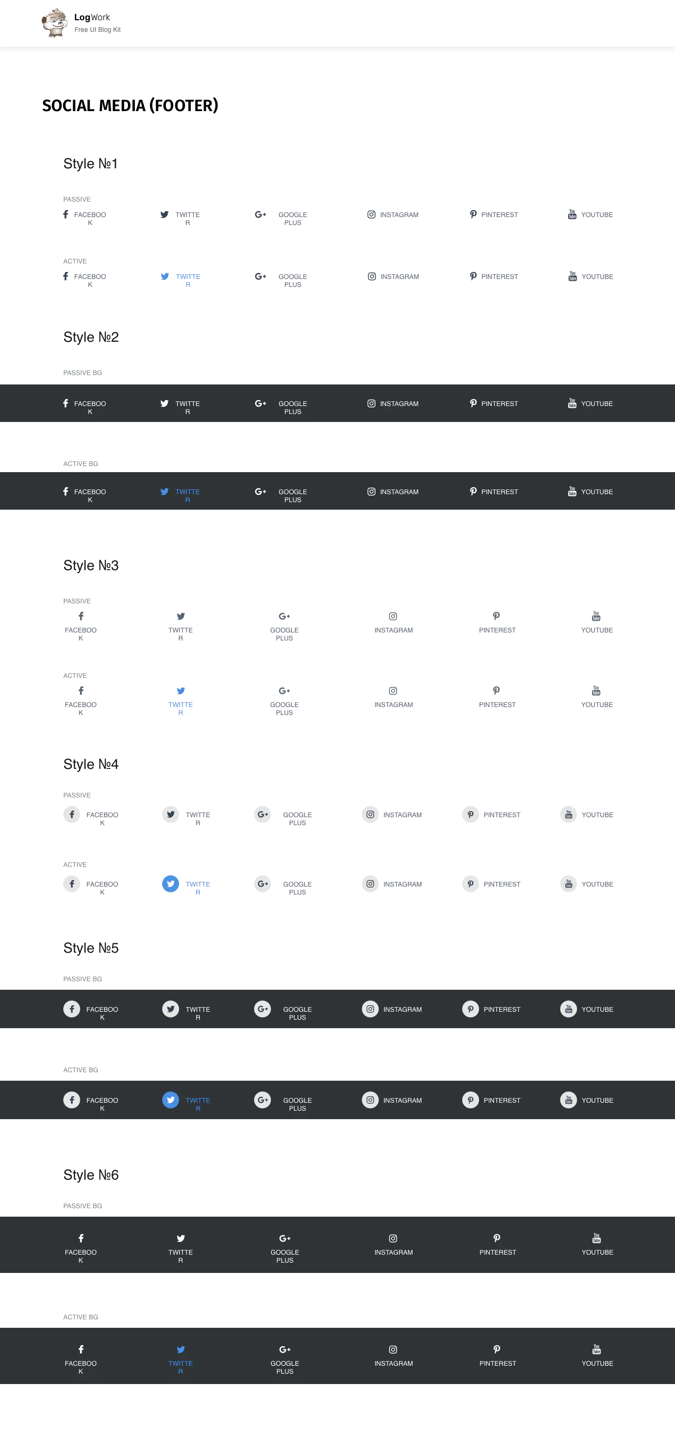The height and width of the screenshot is (1430, 675).
Task: Select the 'Style №4' heading text
Action: [91, 764]
